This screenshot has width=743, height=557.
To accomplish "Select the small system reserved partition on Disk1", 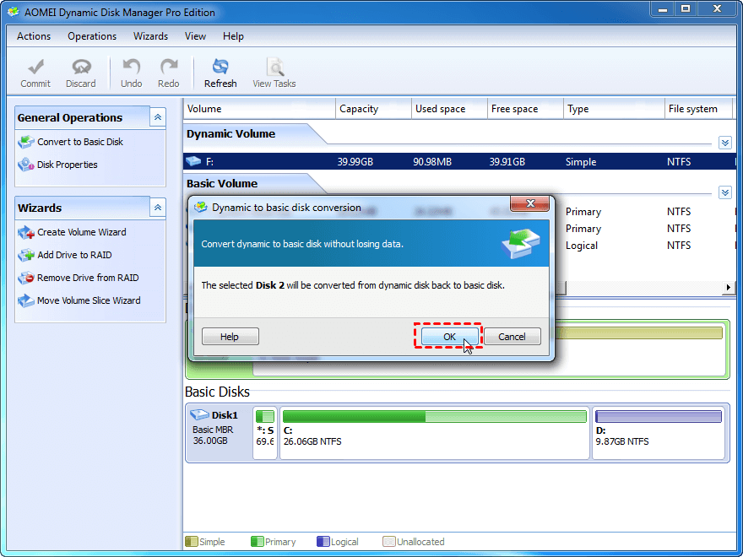I will point(265,433).
